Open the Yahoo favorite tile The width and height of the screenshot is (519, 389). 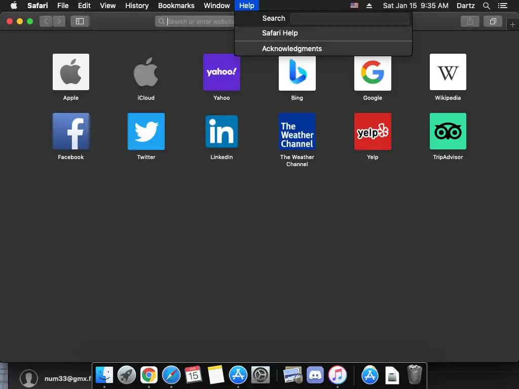(221, 72)
